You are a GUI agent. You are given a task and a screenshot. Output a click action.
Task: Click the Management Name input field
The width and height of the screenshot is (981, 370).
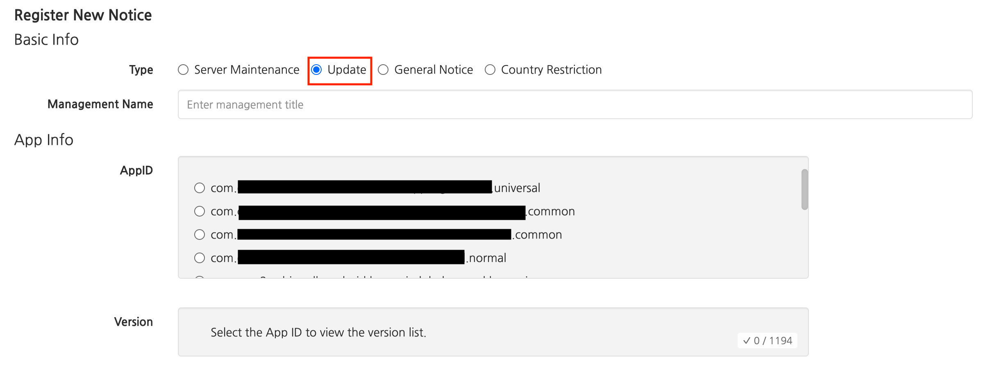pos(575,105)
